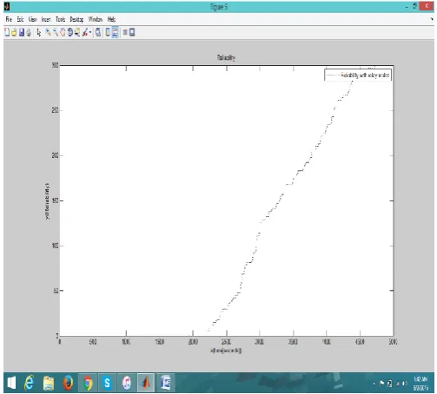Open iTunes from taskbar
Viewport: 437px width, 394px height.
tap(127, 383)
